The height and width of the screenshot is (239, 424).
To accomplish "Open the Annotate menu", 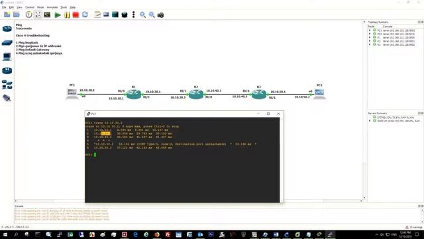I will (x=52, y=7).
